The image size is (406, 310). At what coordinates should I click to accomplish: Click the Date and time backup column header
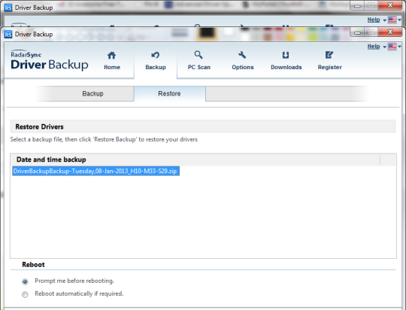tap(51, 160)
